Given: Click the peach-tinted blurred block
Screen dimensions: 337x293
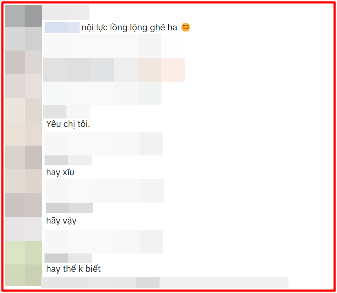Looking at the screenshot, I should click(x=161, y=70).
